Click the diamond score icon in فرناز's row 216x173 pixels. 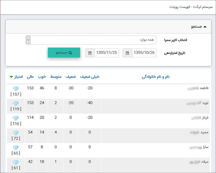click(16, 118)
